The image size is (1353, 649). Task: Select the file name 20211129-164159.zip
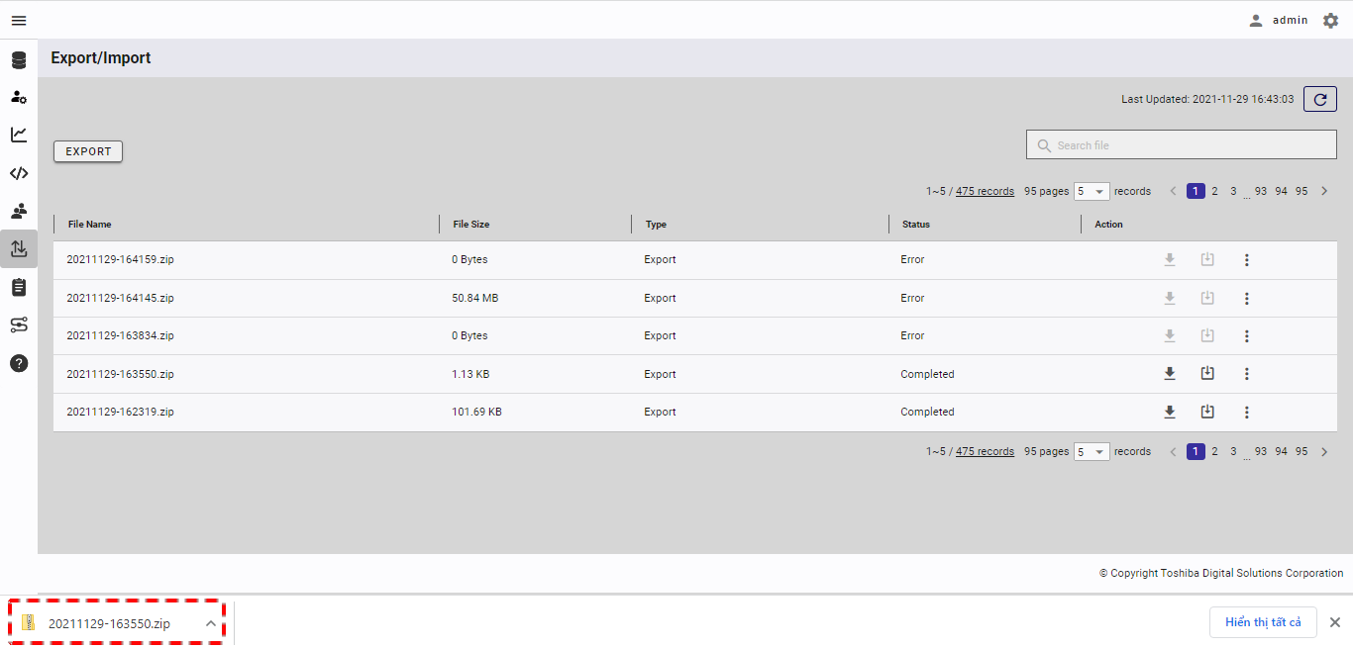(x=120, y=260)
